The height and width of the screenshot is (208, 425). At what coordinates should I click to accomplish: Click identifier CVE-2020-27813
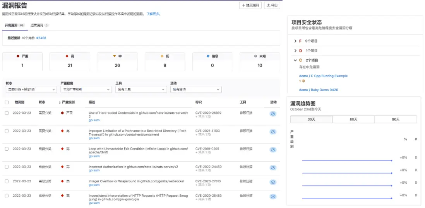[x=208, y=181]
